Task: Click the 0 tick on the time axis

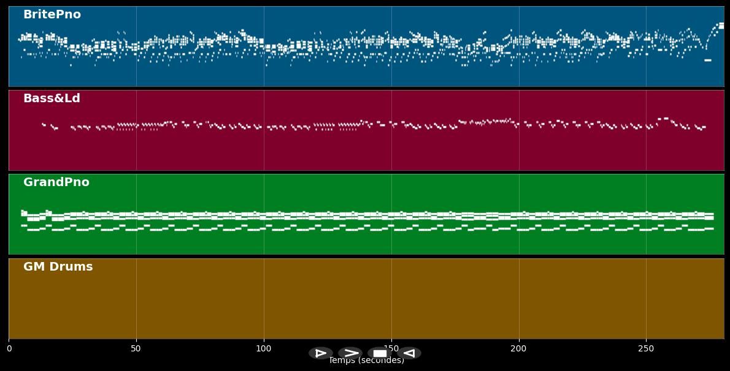Action: 9,349
